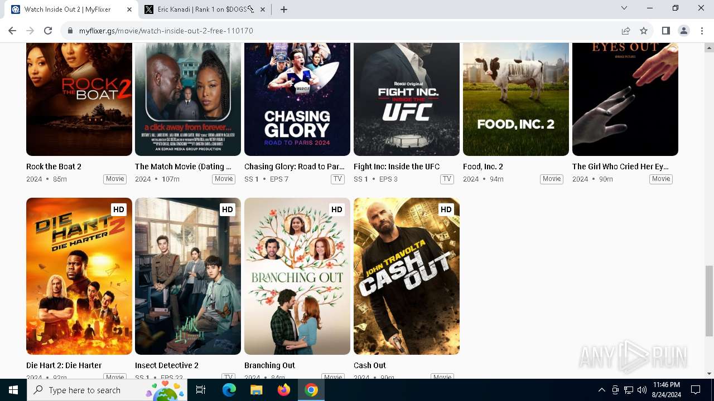This screenshot has width=714, height=401.
Task: Click Food, Inc. 2 title link
Action: pos(483,167)
